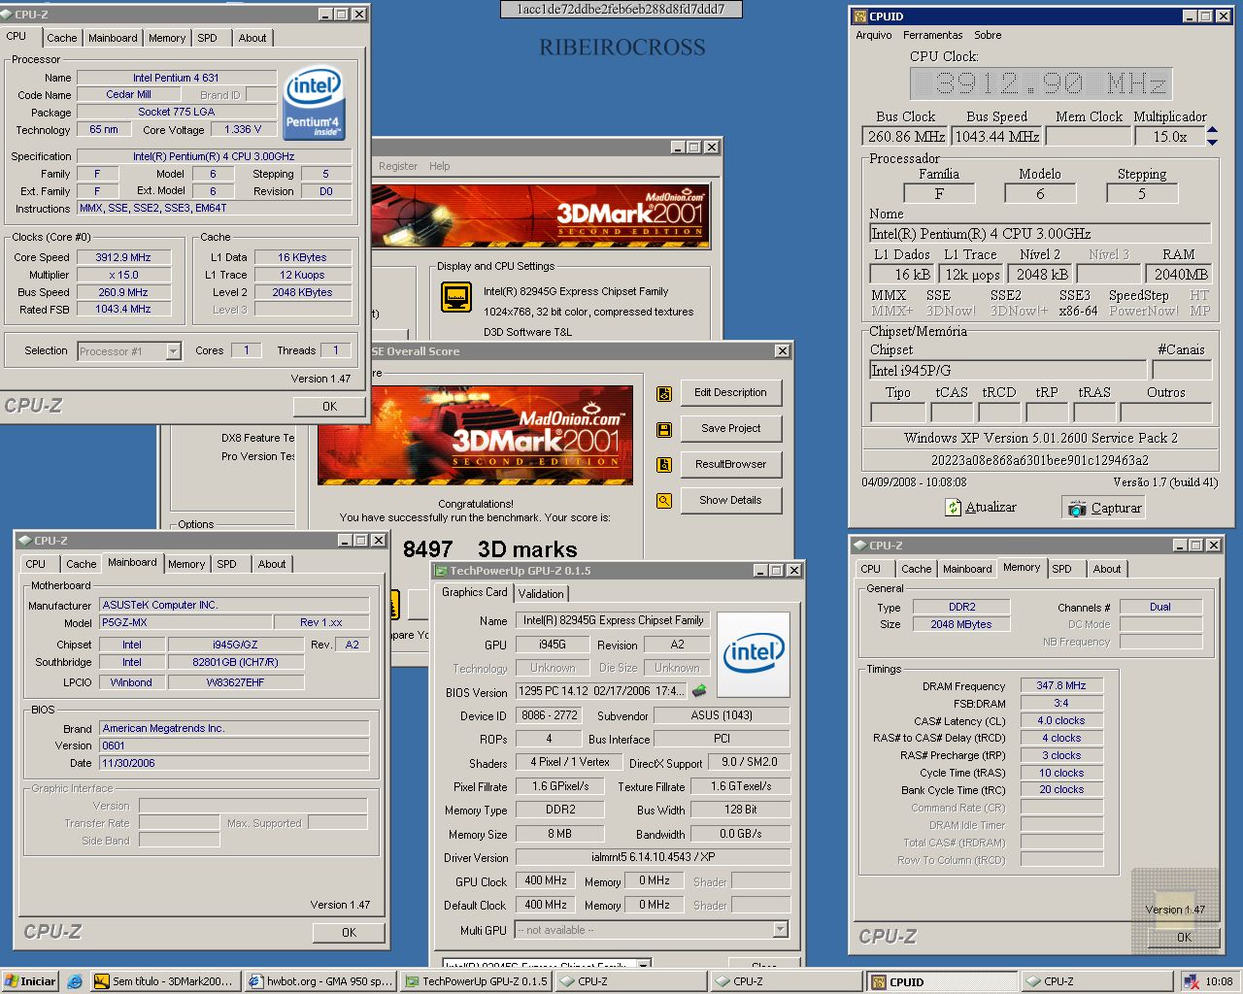
Task: Open the Memory tab in the CPU-Z processor window
Action: [167, 38]
